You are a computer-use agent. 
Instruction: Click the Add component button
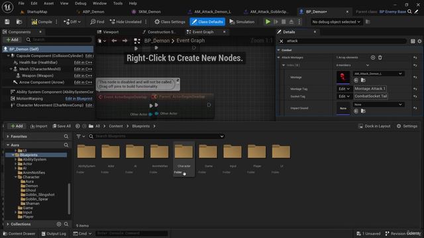[12, 40]
